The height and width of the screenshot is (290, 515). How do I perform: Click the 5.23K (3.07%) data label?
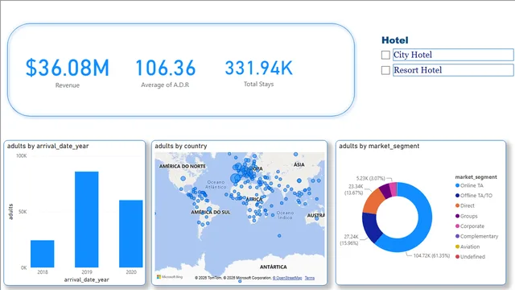(370, 178)
